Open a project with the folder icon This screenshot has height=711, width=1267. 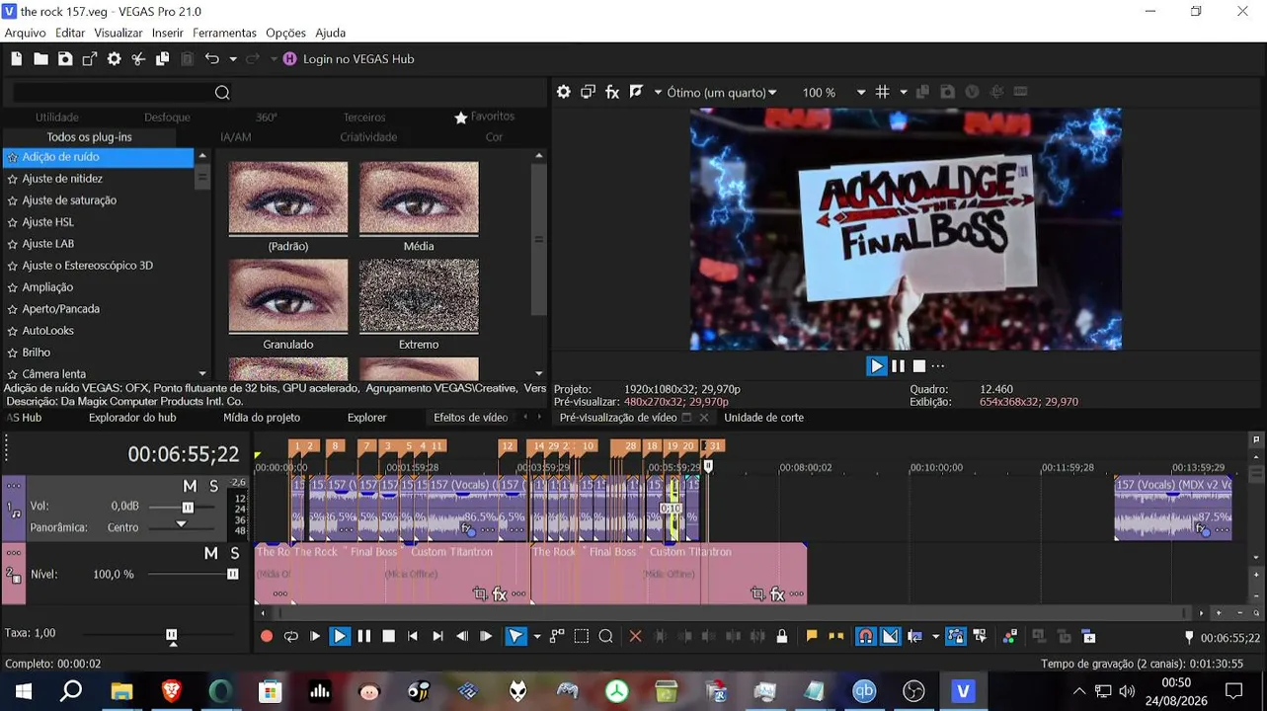pos(40,59)
